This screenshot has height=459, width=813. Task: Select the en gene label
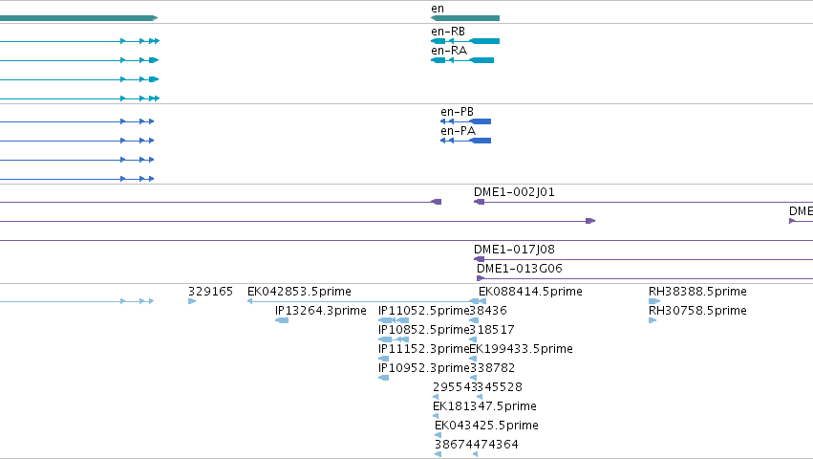[x=438, y=9]
